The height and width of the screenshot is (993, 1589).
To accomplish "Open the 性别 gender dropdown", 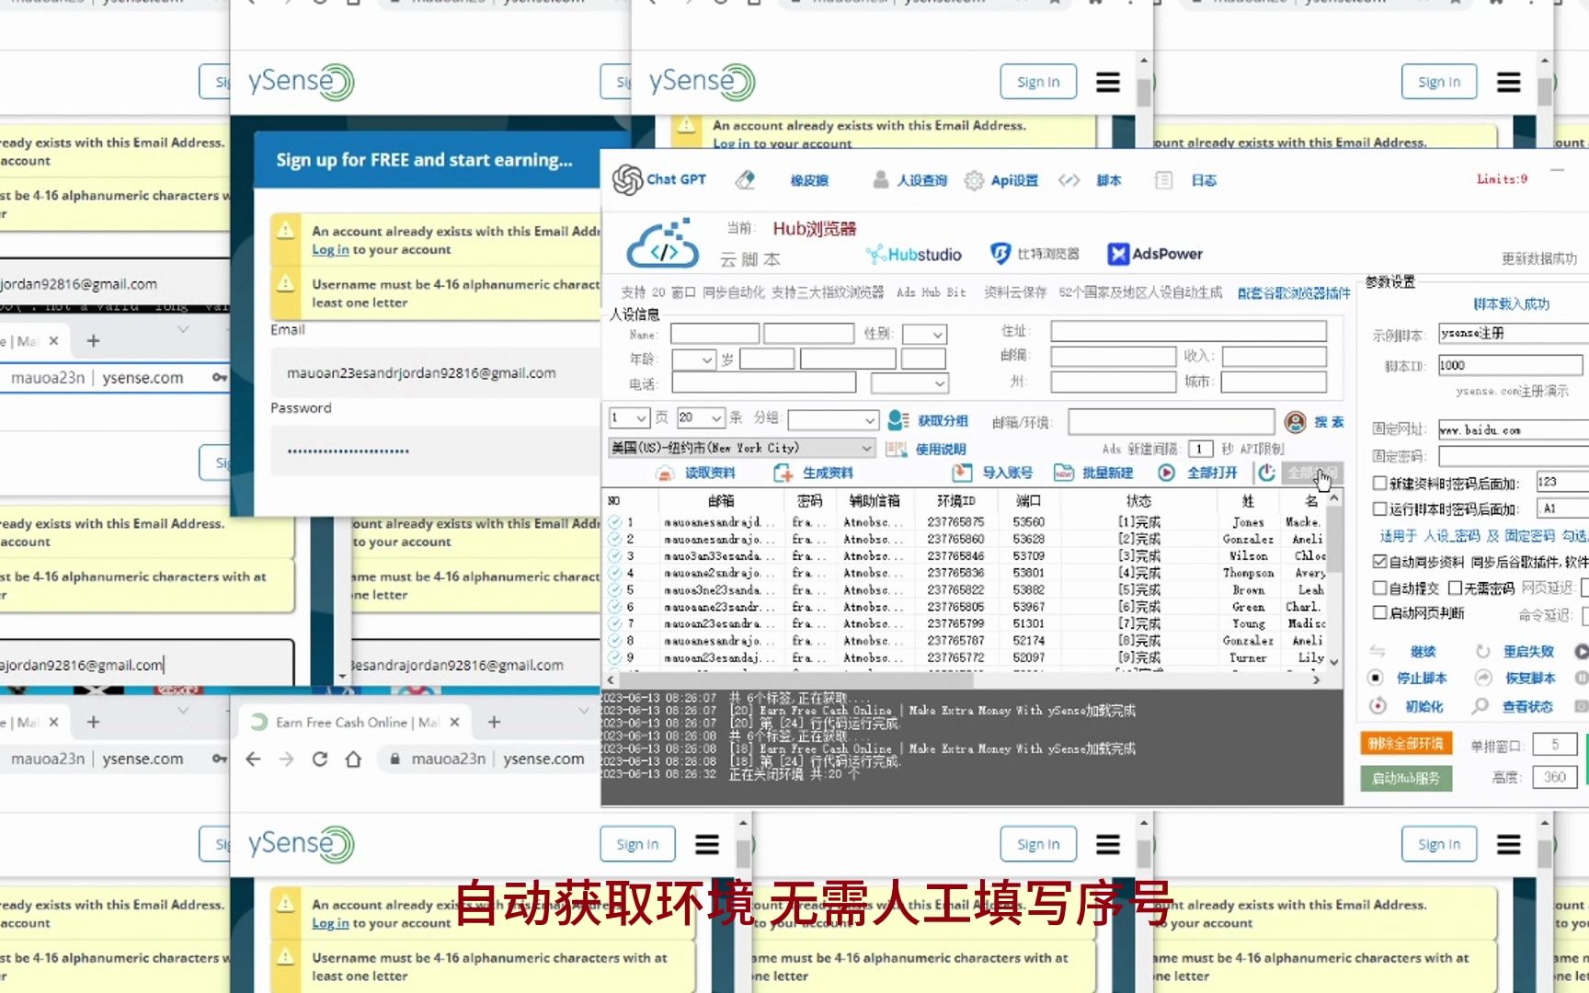I will coord(924,334).
